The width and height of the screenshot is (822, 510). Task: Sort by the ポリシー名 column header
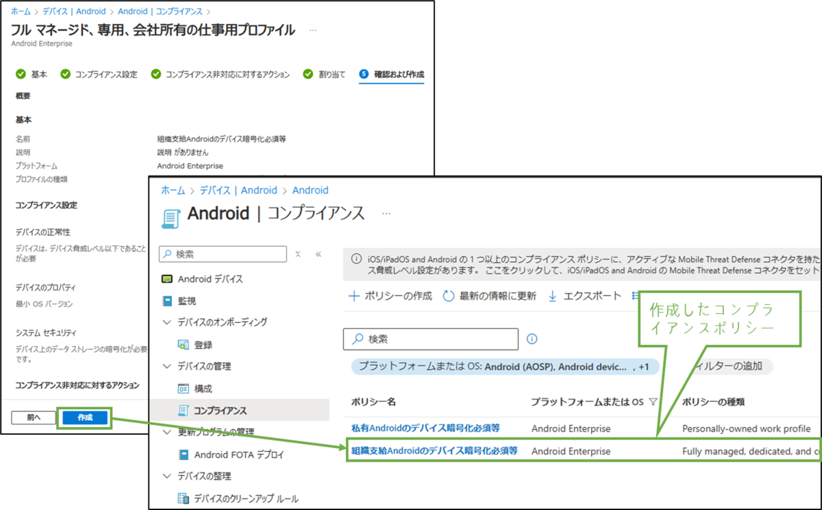click(373, 402)
